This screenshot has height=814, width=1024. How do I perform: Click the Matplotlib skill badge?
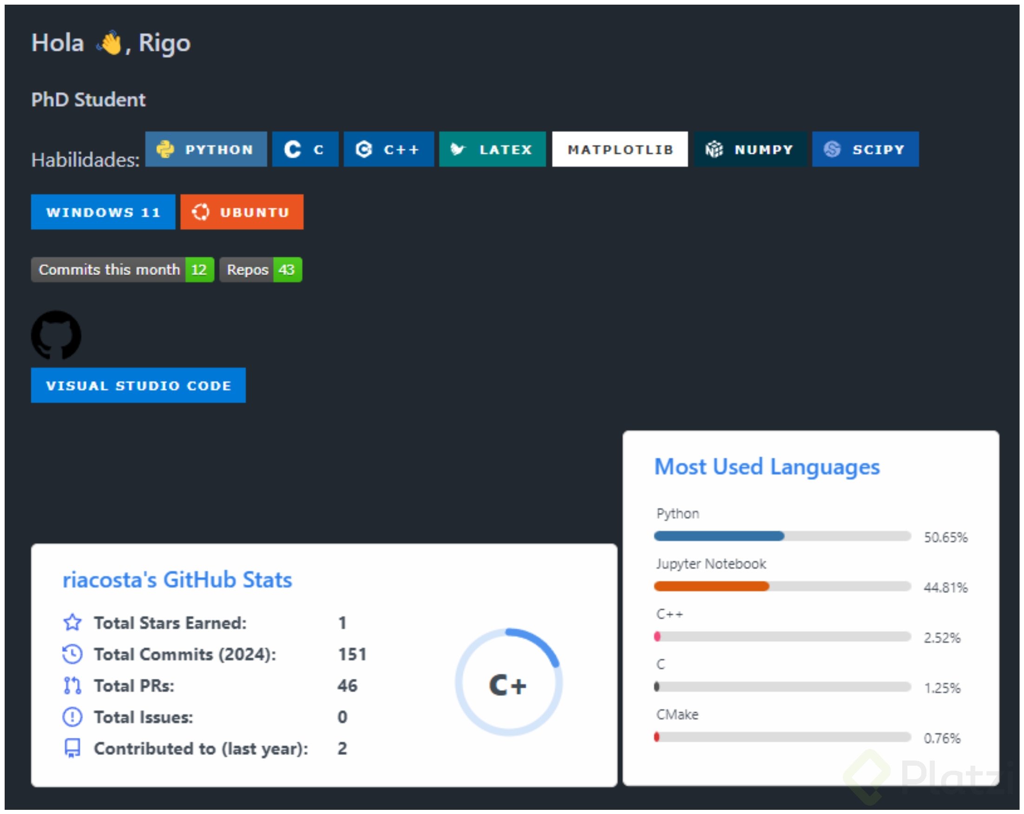[620, 149]
